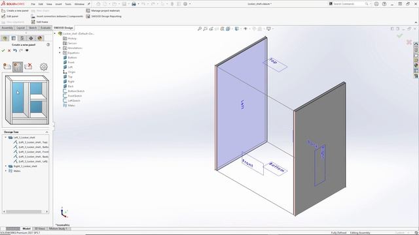Click the cabinet preview thumbnail

coord(27,100)
